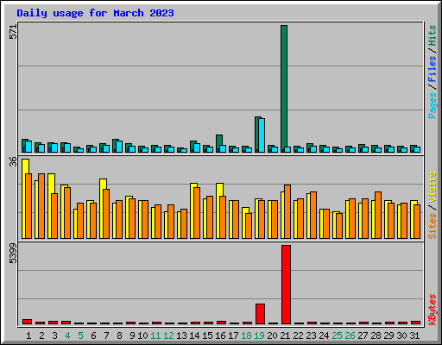
Task: Click day label 31 on the x-axis
Action: (414, 336)
